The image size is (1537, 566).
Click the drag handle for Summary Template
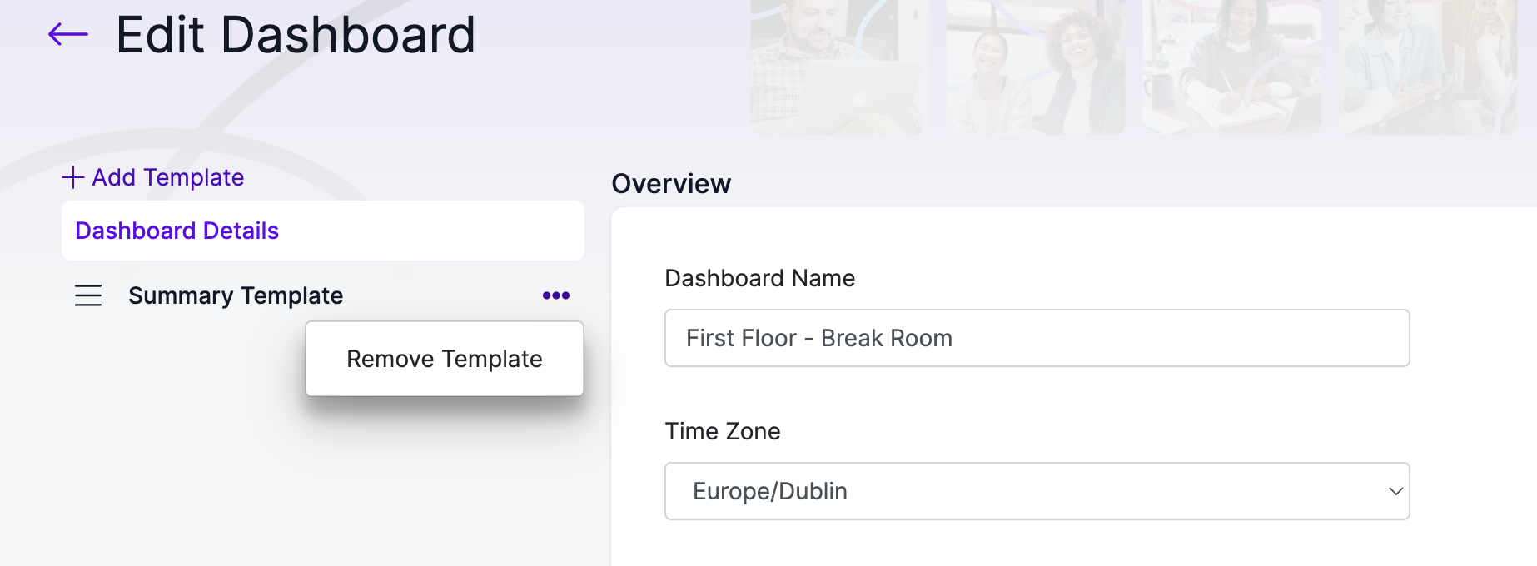[88, 295]
